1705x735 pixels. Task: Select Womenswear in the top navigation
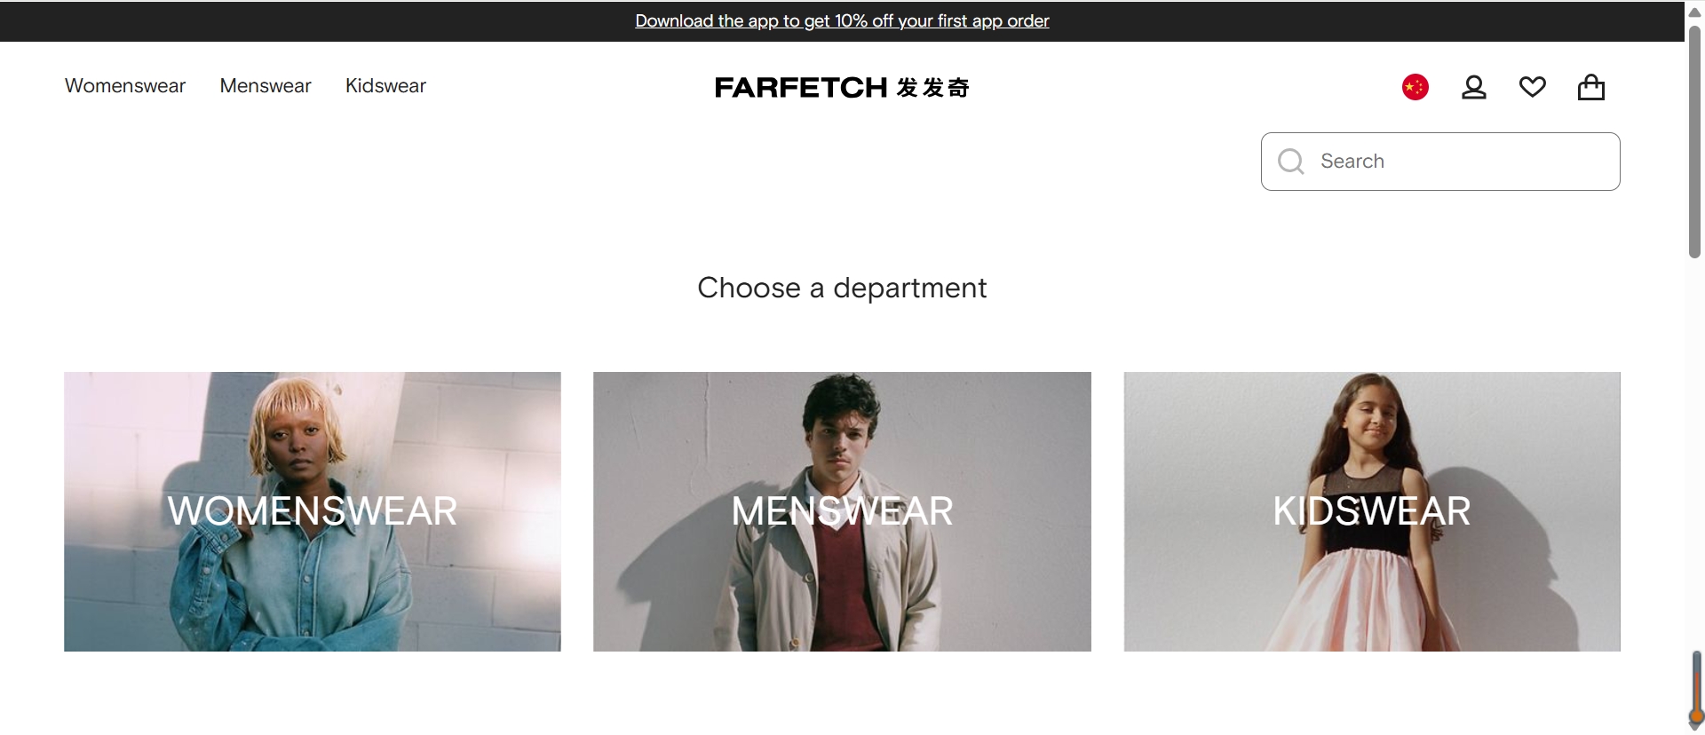[125, 86]
